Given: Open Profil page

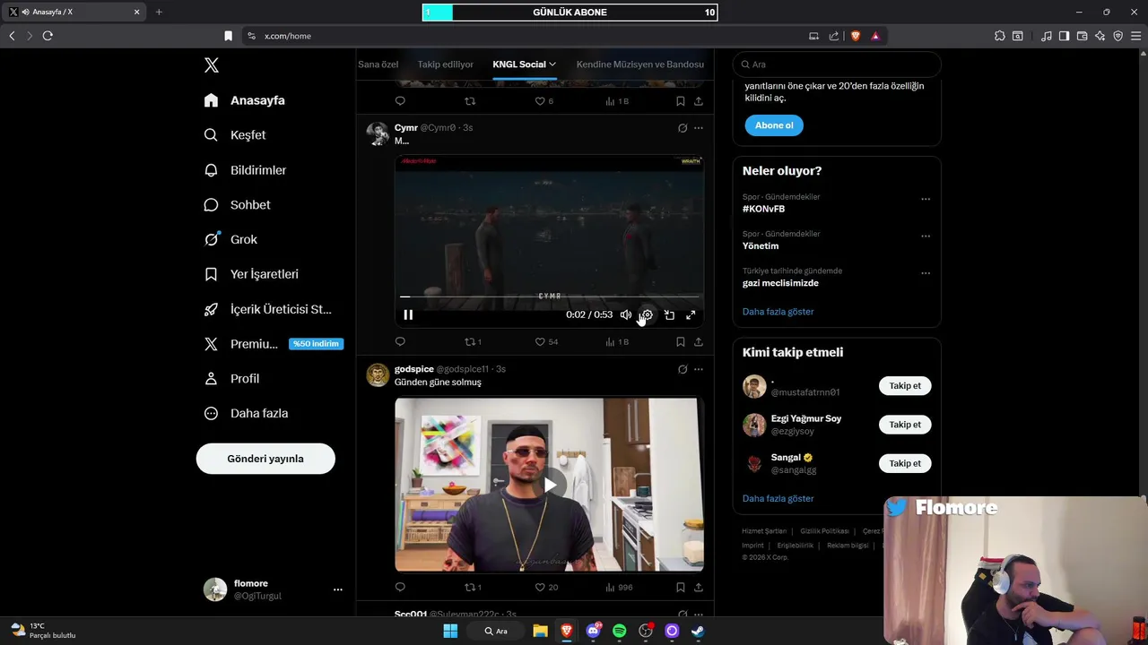Looking at the screenshot, I should click(231, 379).
